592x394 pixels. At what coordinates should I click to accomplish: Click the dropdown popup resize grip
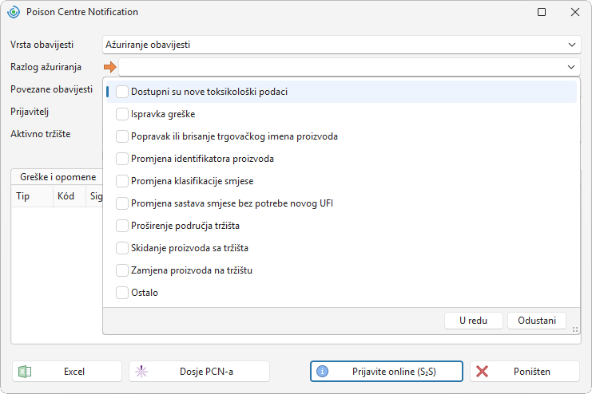click(575, 329)
